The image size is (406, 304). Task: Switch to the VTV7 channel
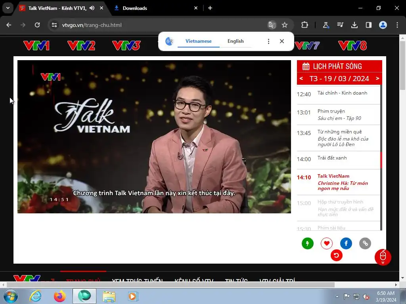(x=307, y=46)
